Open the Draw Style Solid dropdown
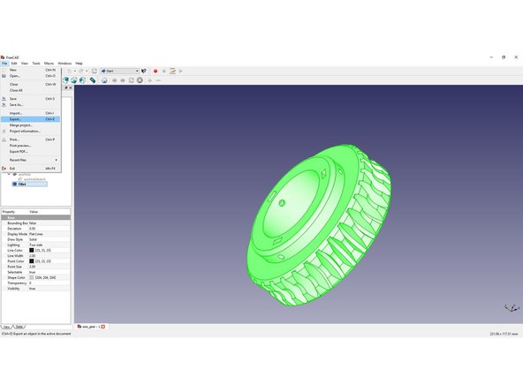The height and width of the screenshot is (392, 523). coord(49,239)
